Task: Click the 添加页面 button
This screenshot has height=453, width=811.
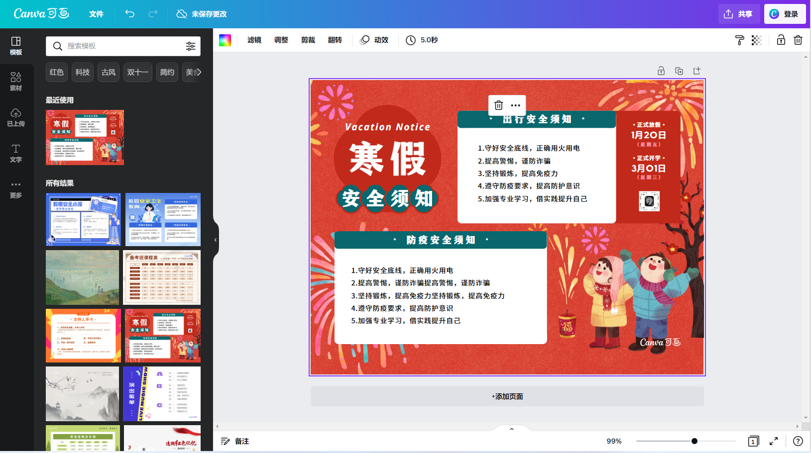Action: [507, 396]
